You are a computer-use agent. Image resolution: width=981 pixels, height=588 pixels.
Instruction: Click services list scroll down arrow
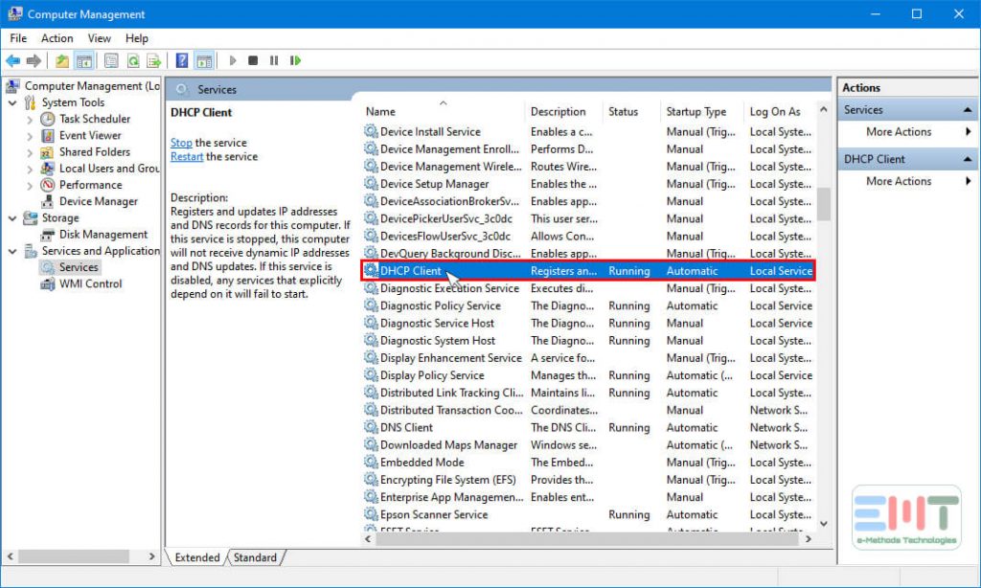(x=823, y=524)
